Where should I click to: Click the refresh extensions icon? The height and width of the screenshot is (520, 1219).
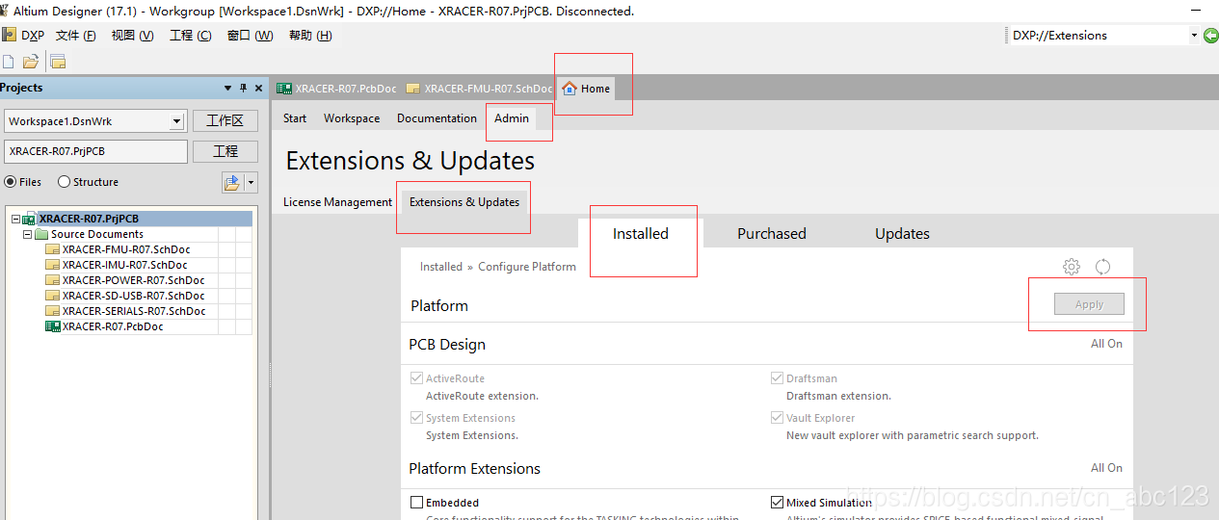point(1103,267)
